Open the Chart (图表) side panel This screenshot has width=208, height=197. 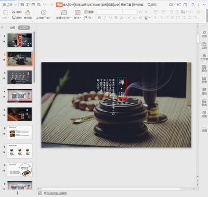pos(204,80)
